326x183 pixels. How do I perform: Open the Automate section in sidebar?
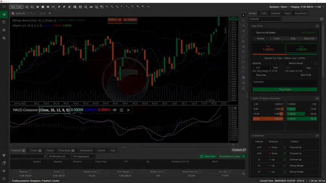[x=4, y=30]
